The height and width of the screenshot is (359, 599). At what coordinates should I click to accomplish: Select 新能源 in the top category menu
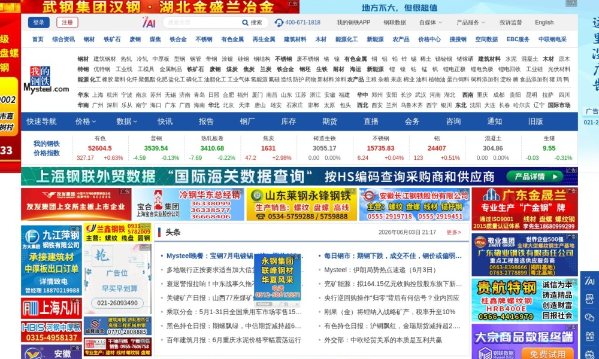(x=375, y=39)
